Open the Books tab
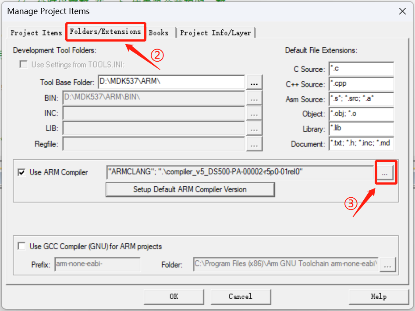 pyautogui.click(x=159, y=32)
